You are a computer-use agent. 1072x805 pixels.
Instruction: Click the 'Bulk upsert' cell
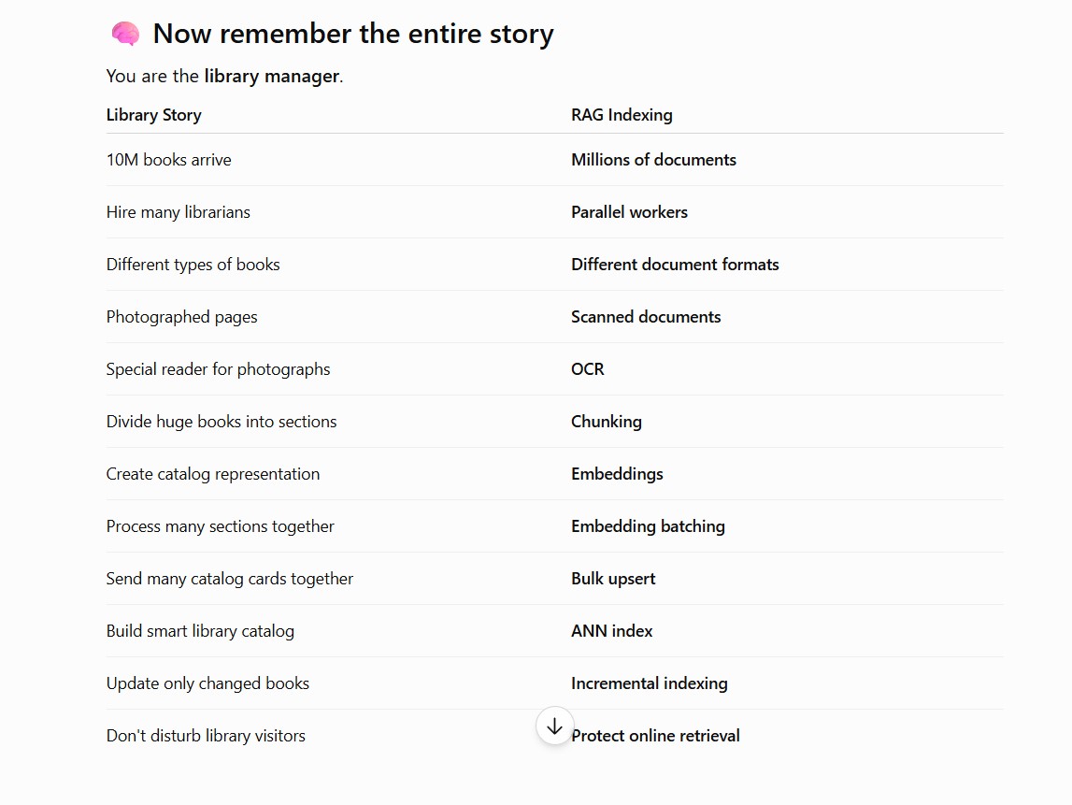[613, 579]
